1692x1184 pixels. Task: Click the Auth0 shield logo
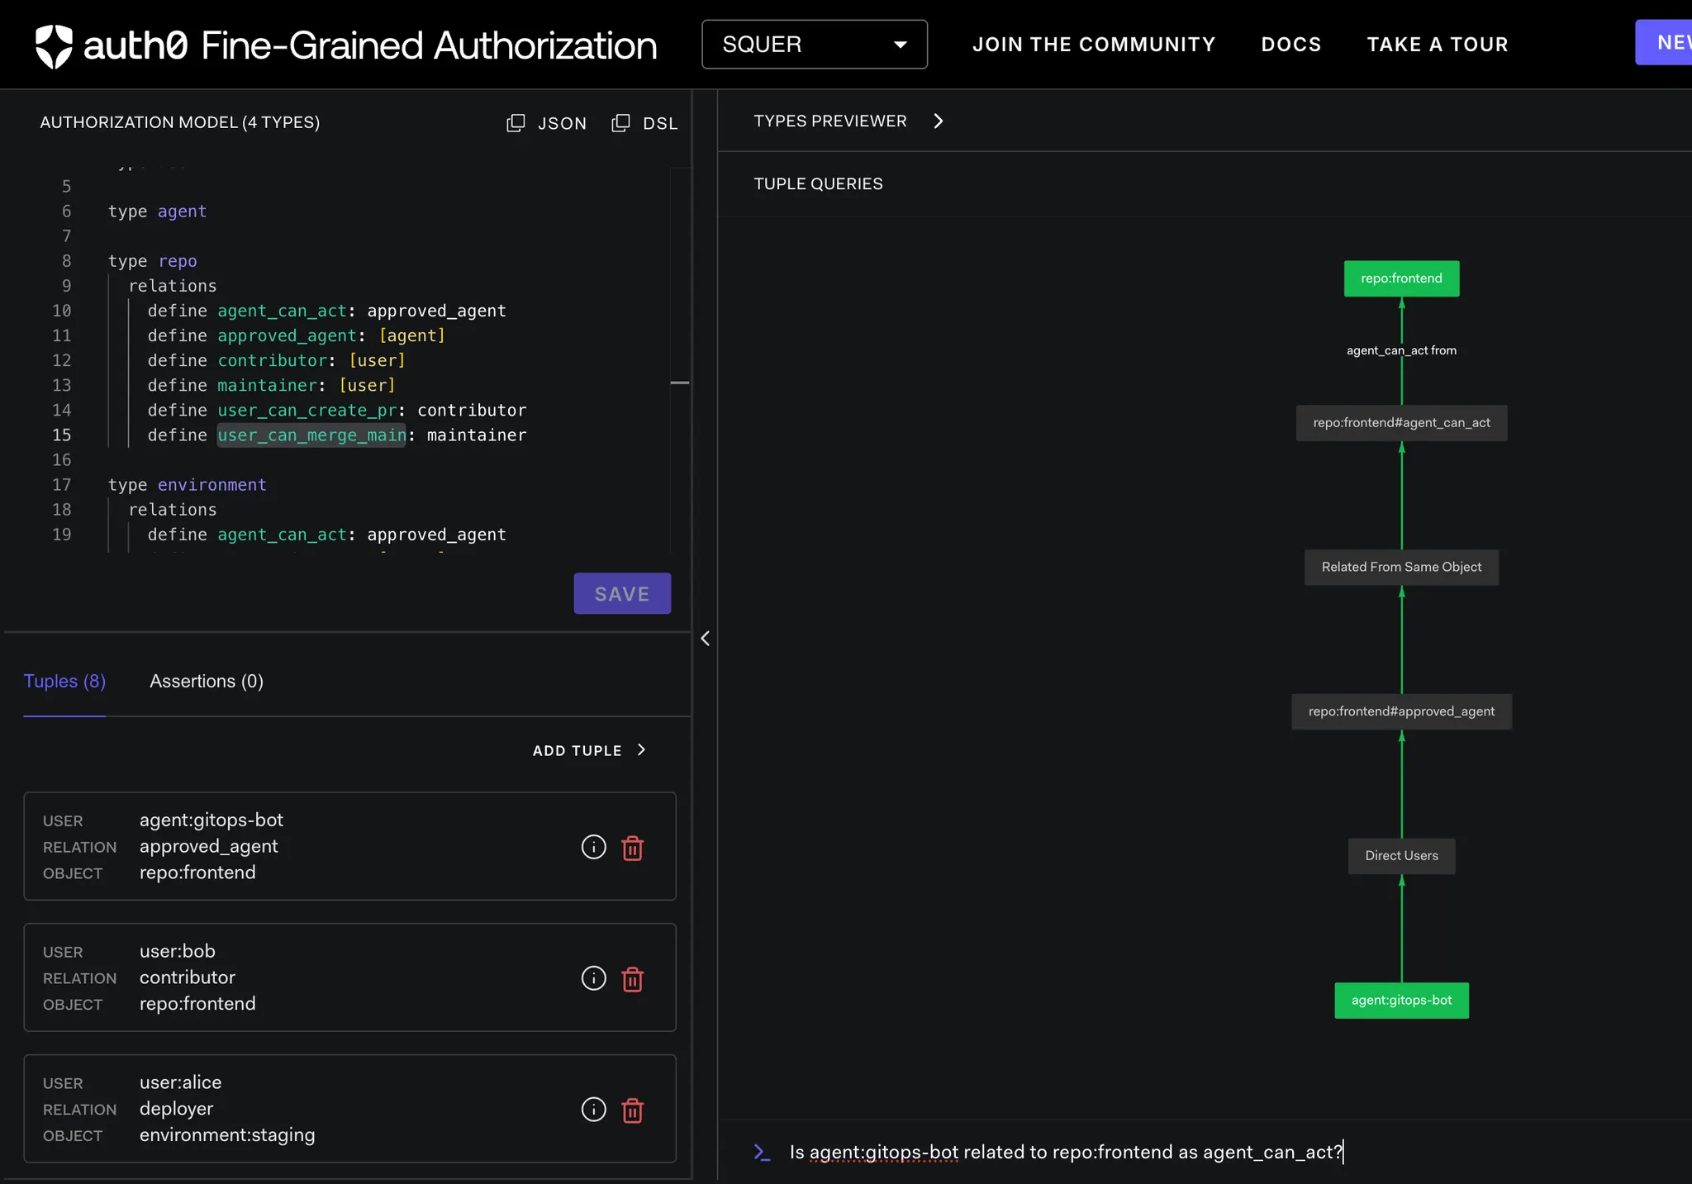54,45
